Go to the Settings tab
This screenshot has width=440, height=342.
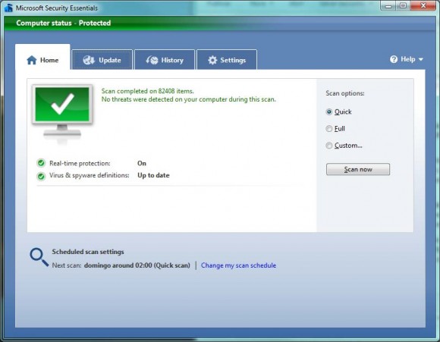pyautogui.click(x=227, y=59)
